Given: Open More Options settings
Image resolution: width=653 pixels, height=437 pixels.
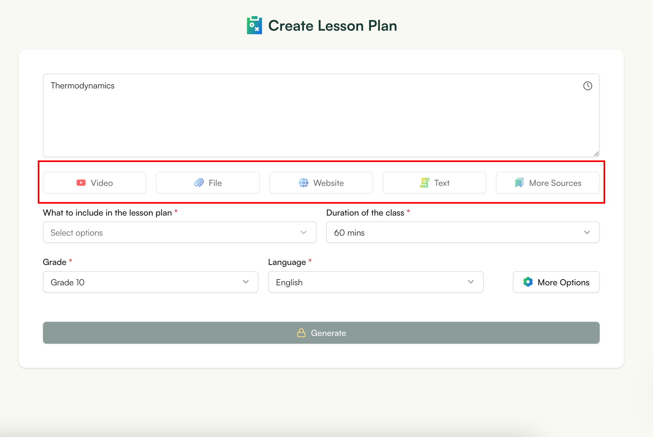Looking at the screenshot, I should (x=556, y=282).
